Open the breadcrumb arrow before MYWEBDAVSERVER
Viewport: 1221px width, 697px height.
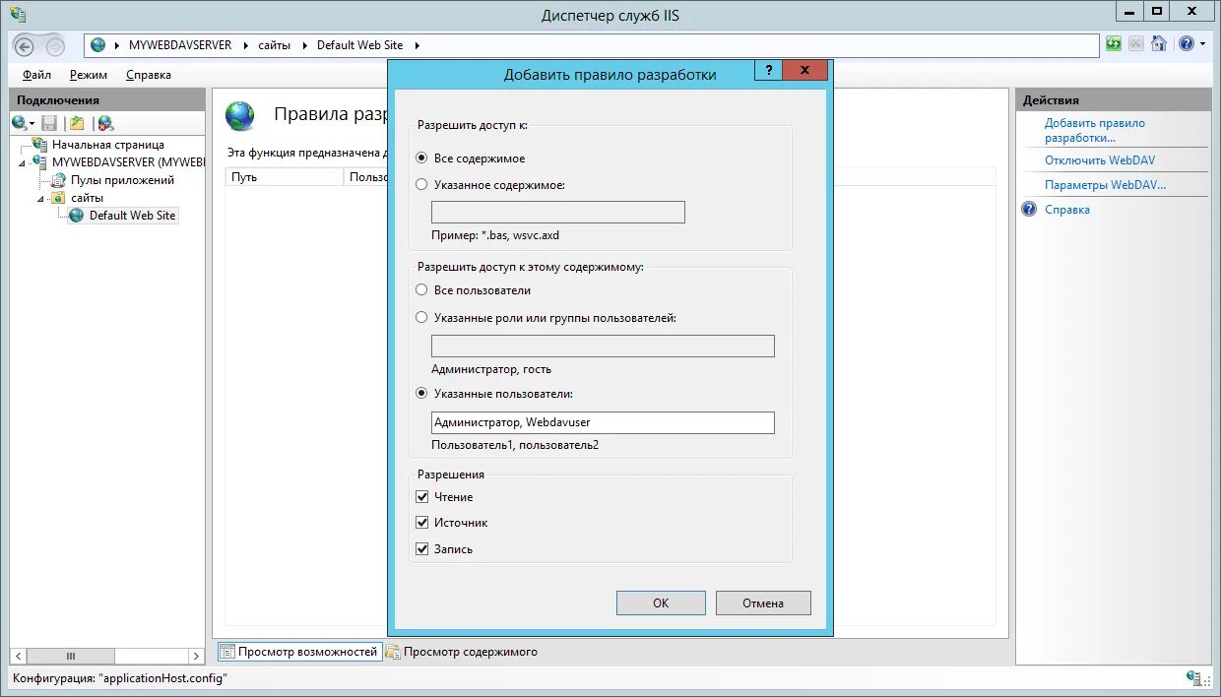[x=118, y=45]
